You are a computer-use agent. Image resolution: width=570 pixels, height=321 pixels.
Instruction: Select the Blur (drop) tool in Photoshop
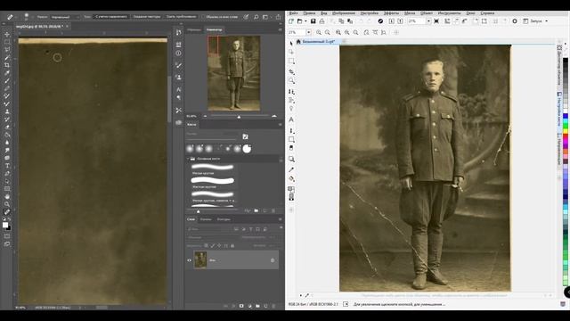[7, 143]
